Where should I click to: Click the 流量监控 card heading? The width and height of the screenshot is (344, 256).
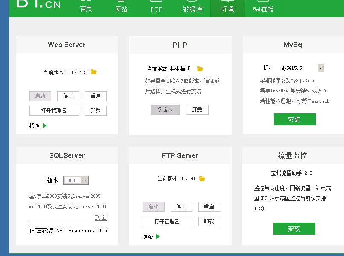tap(292, 155)
